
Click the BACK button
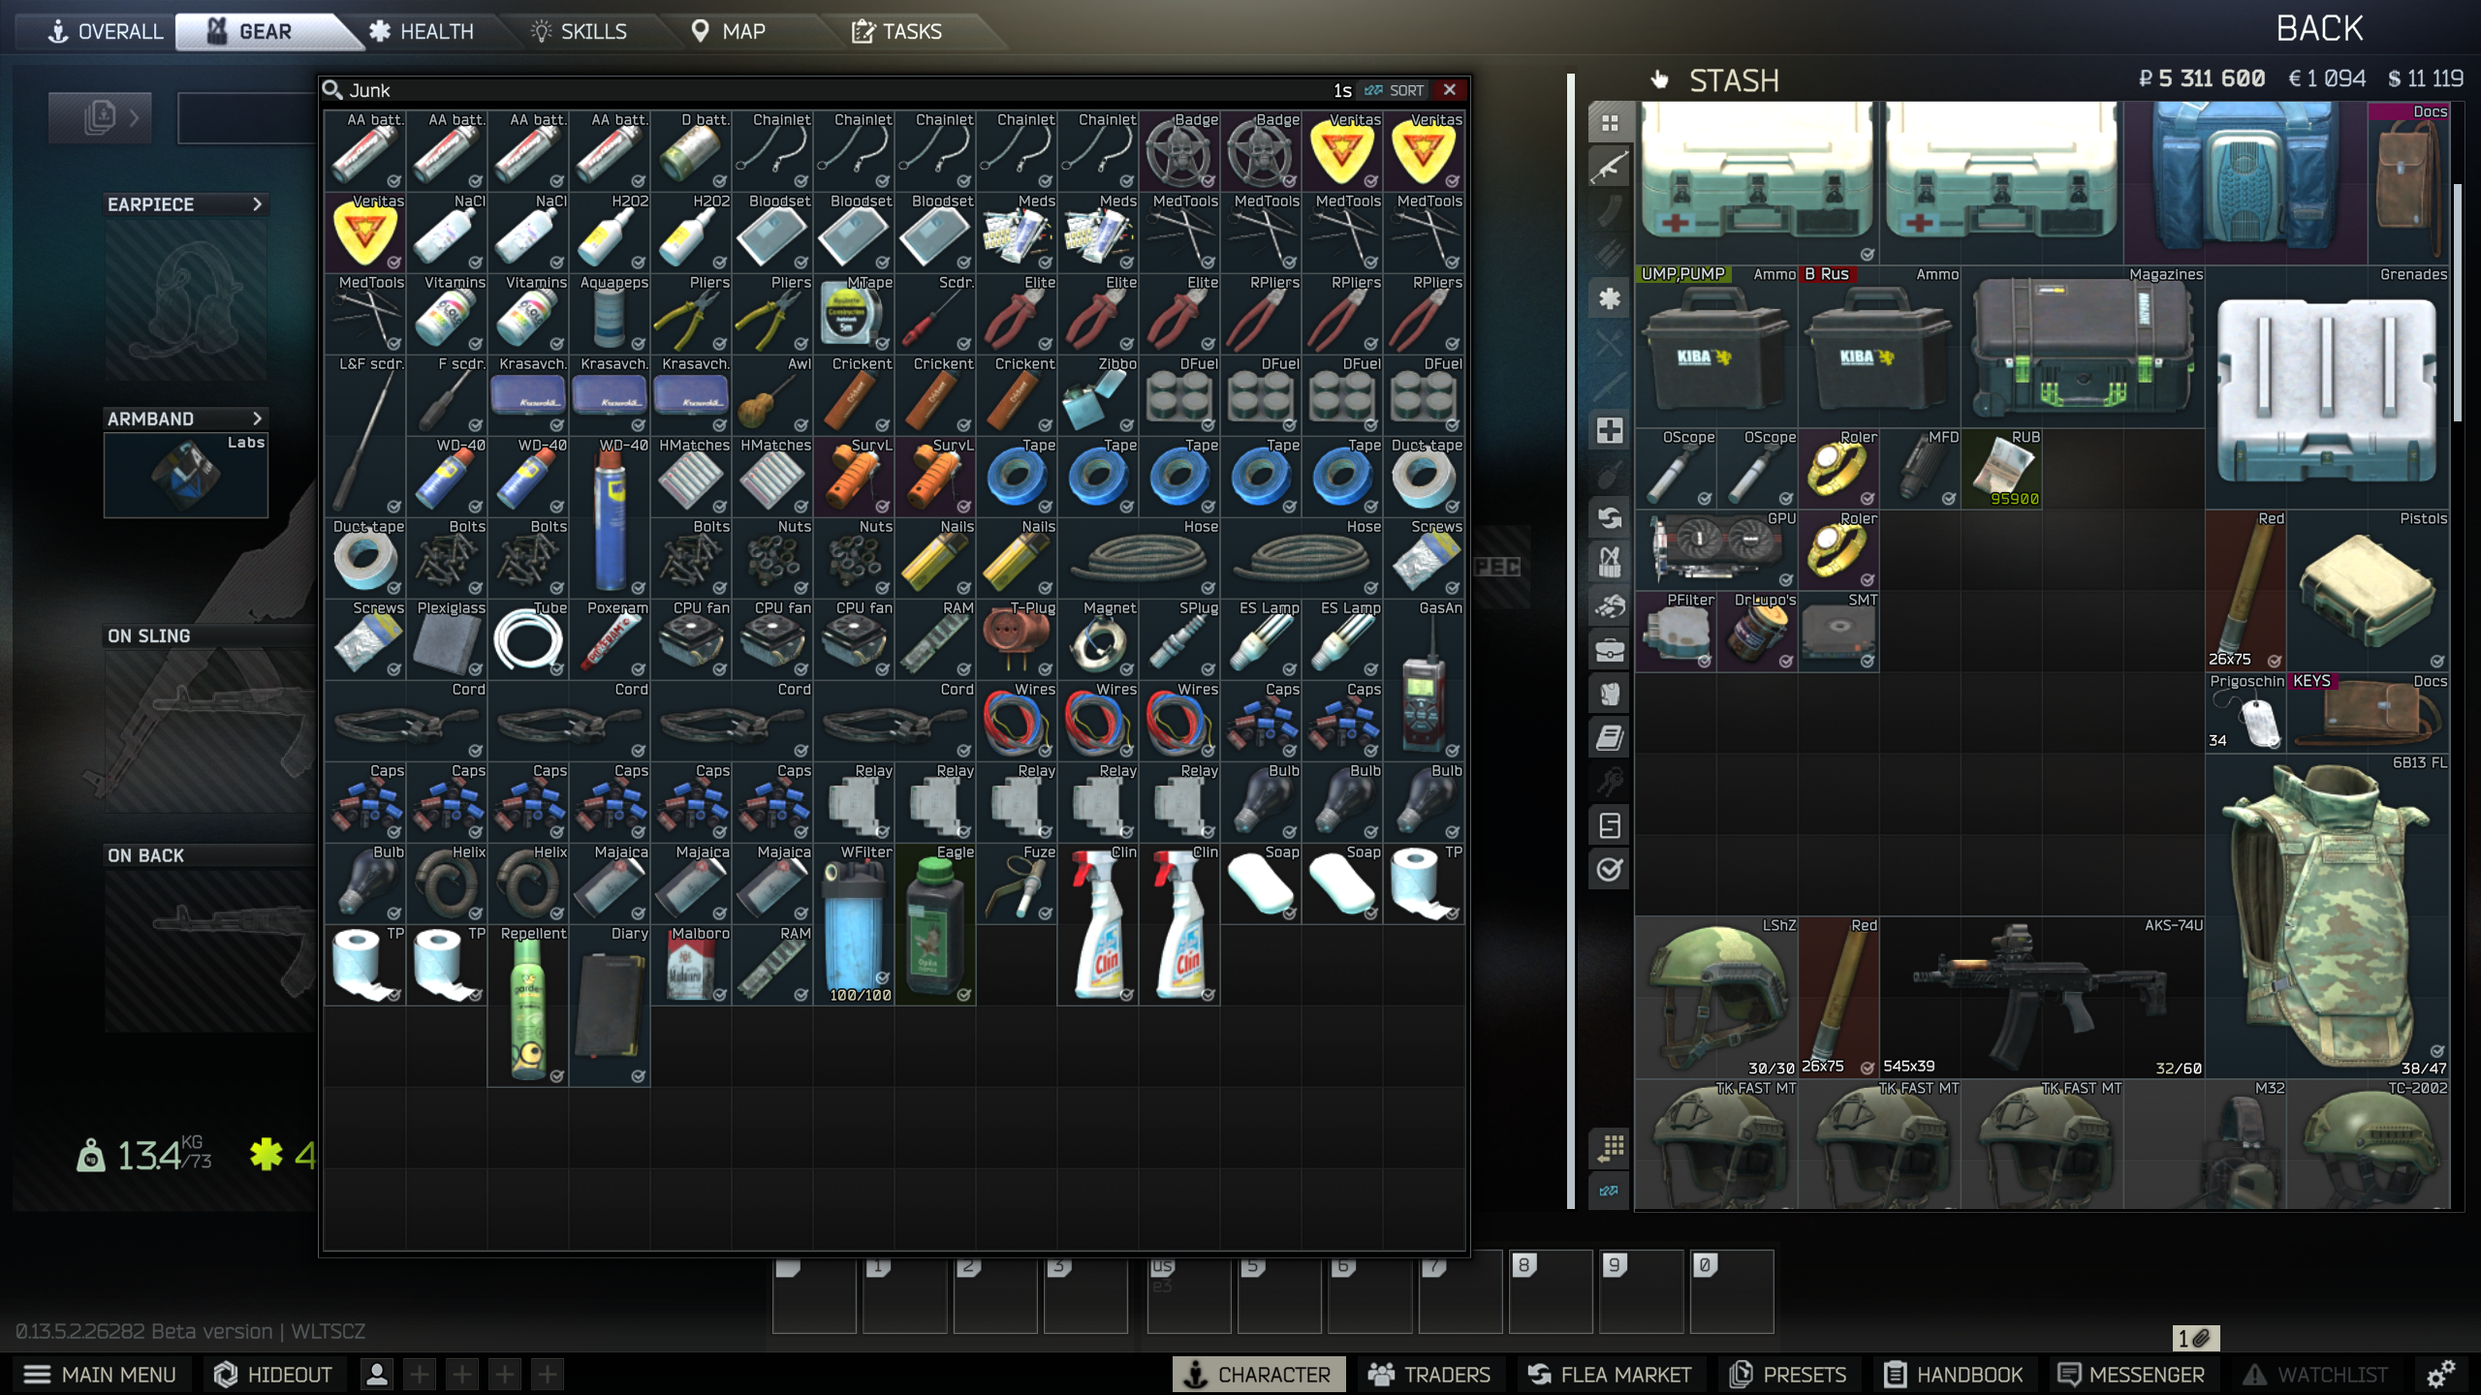[2319, 29]
